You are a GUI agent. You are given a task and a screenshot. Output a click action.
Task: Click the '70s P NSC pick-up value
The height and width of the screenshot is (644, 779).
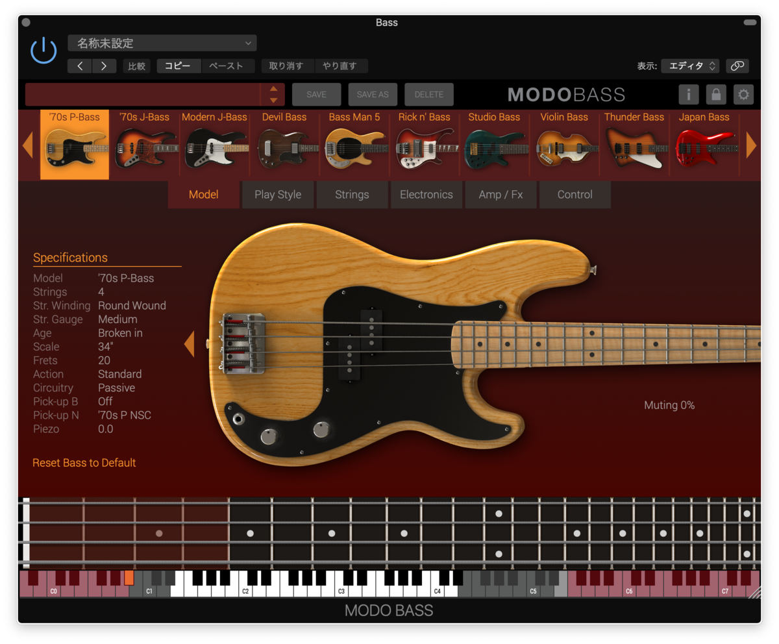click(x=125, y=415)
